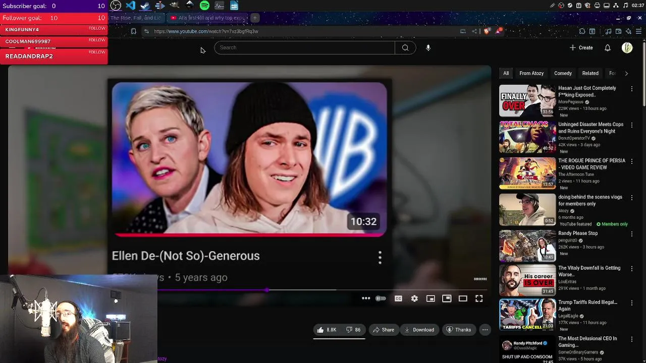Open the Brave Shields lion icon
The width and height of the screenshot is (646, 363).
tap(487, 31)
